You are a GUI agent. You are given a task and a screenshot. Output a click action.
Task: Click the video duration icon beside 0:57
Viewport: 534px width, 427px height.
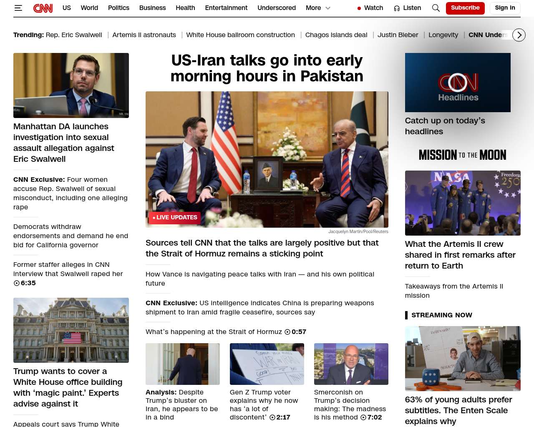pyautogui.click(x=287, y=332)
